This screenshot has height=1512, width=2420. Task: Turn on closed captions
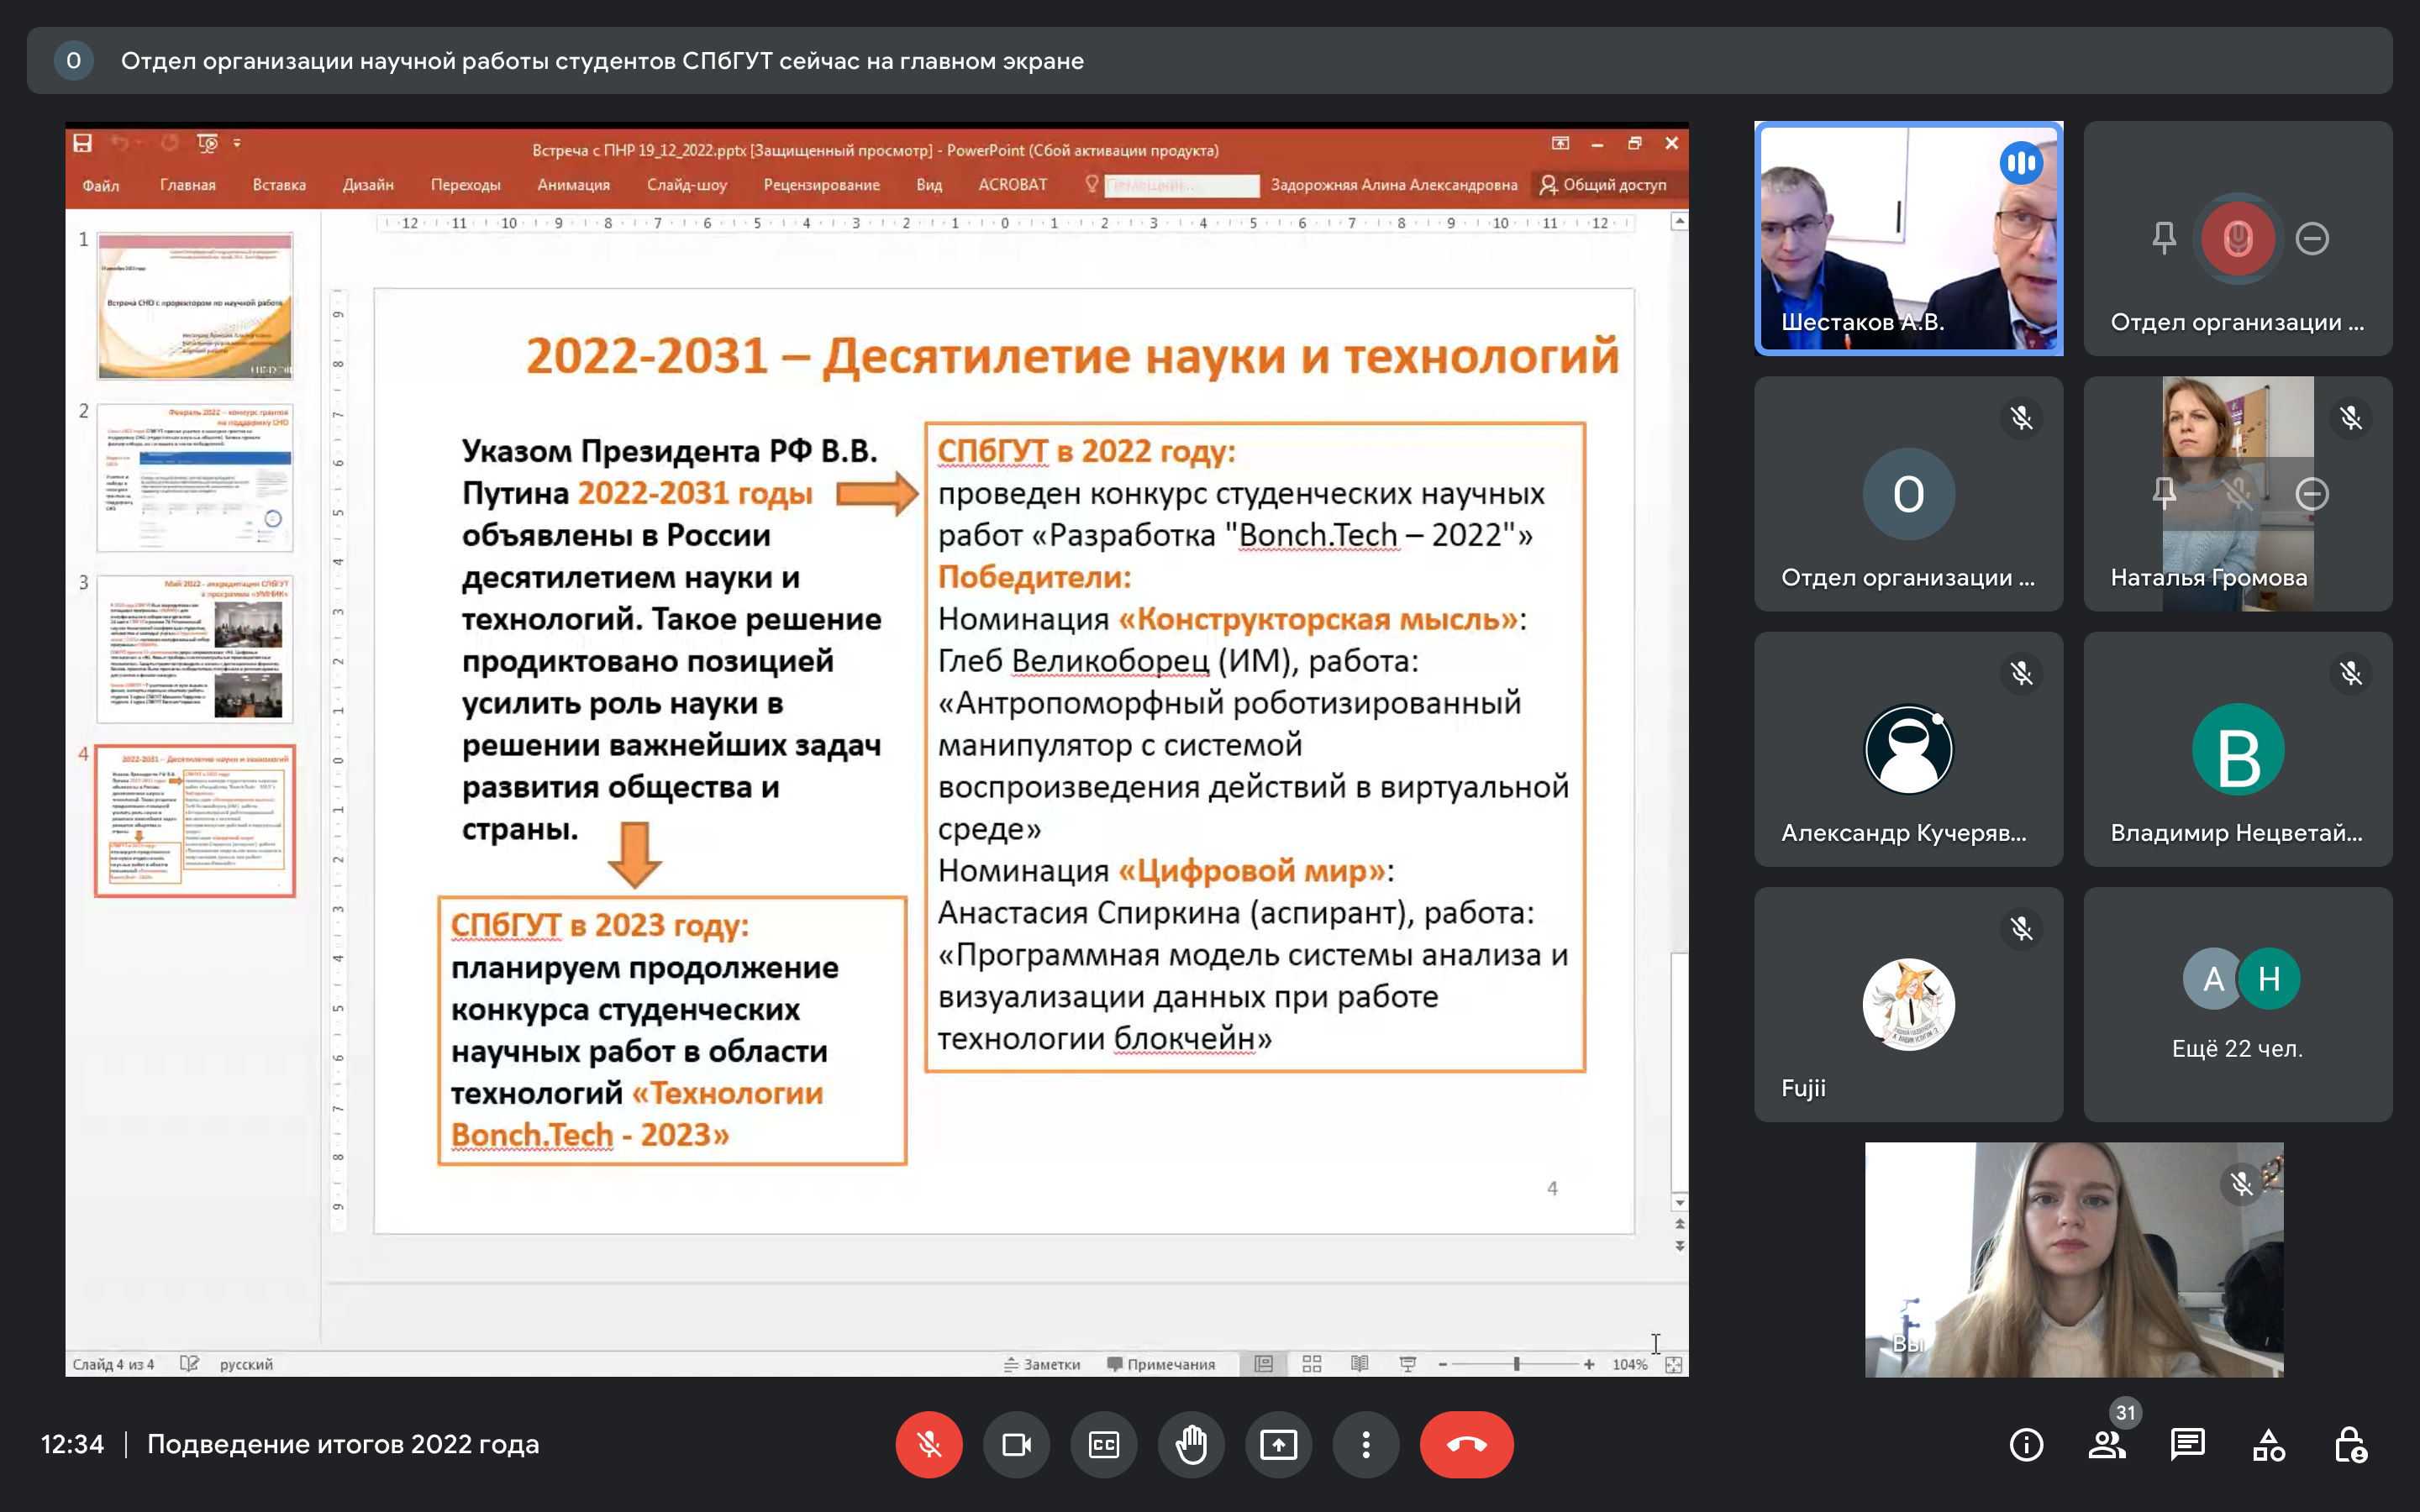pyautogui.click(x=1104, y=1444)
